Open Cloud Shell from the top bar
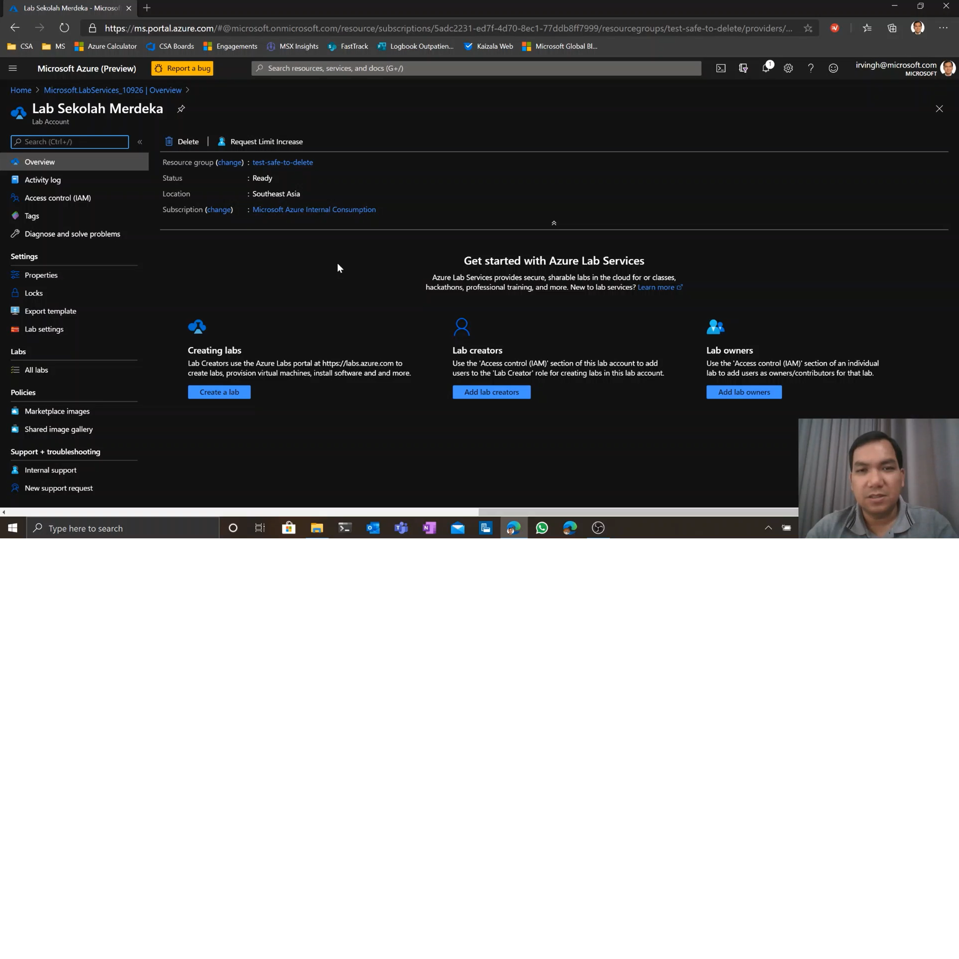Image resolution: width=959 pixels, height=959 pixels. (721, 68)
